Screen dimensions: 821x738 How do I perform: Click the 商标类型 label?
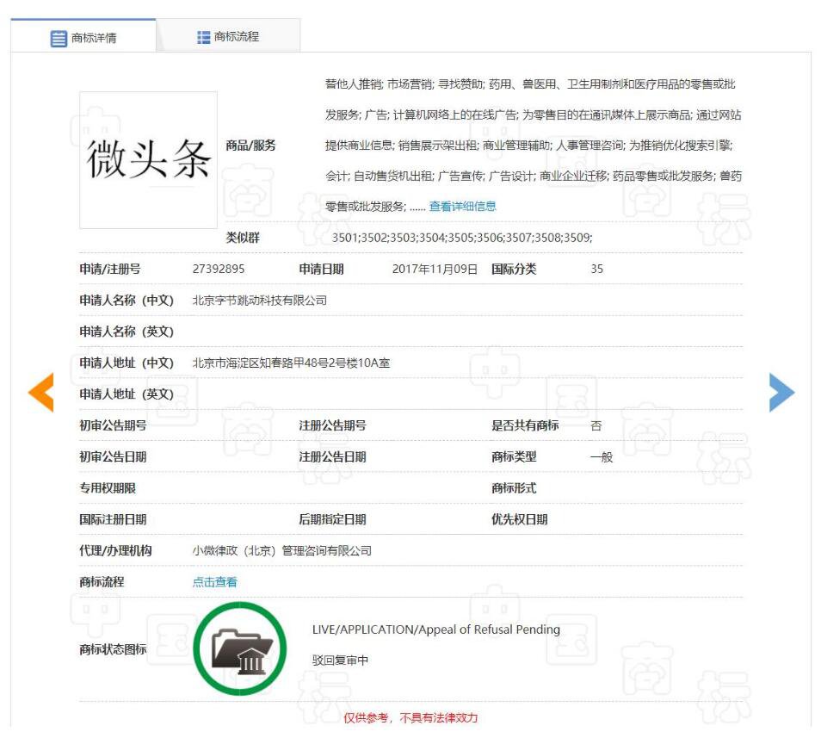pos(514,456)
